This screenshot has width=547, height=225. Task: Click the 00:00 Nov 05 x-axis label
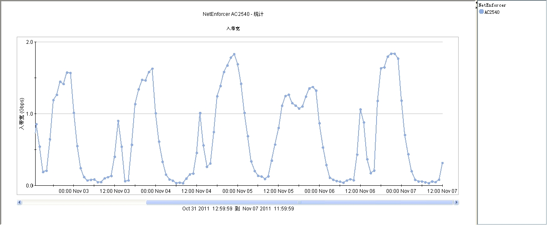237,191
